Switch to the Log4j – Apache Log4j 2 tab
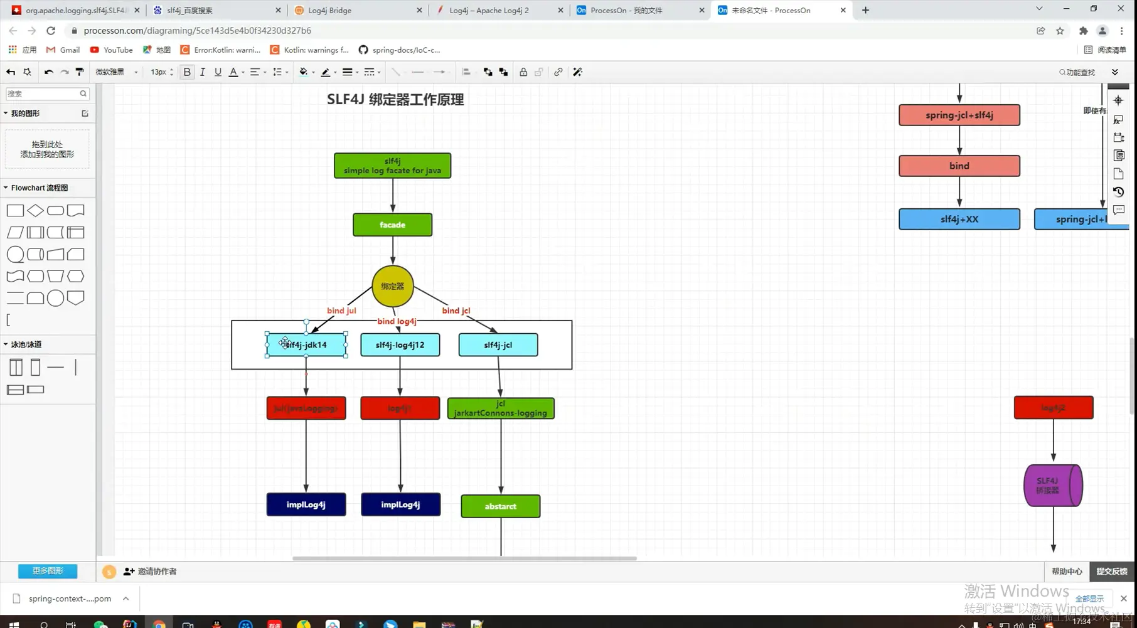This screenshot has width=1137, height=628. [x=499, y=10]
